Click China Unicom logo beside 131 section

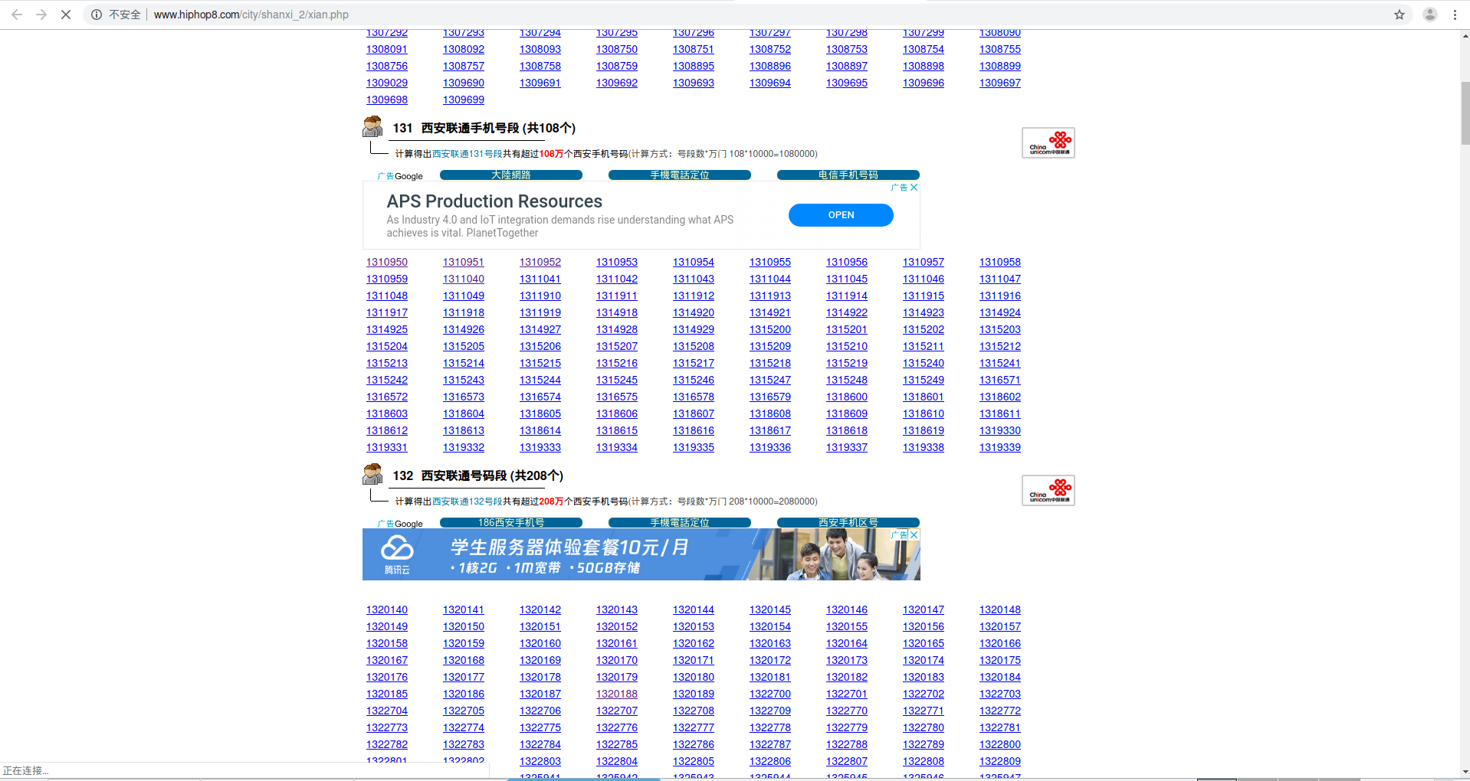(1048, 143)
